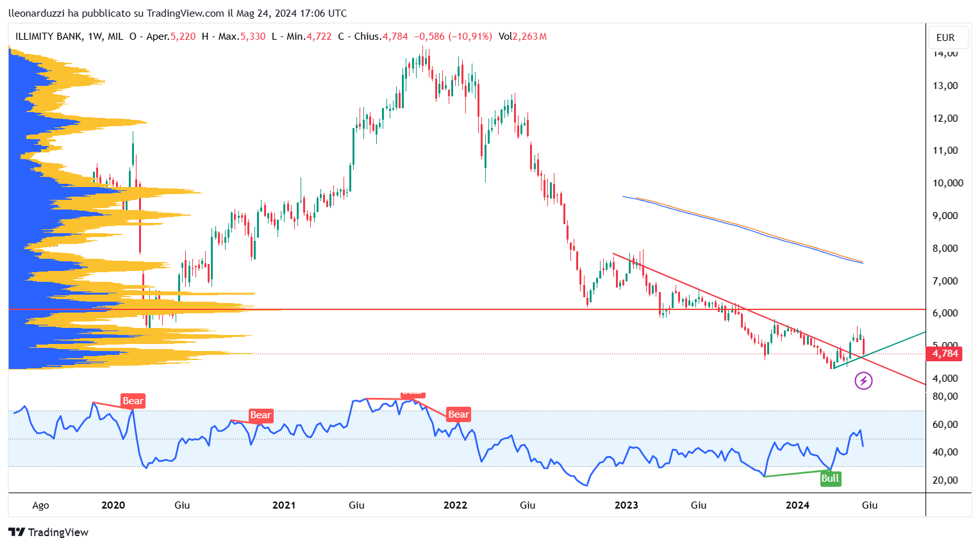Click the 80,00 RSI axis label

tap(945, 396)
